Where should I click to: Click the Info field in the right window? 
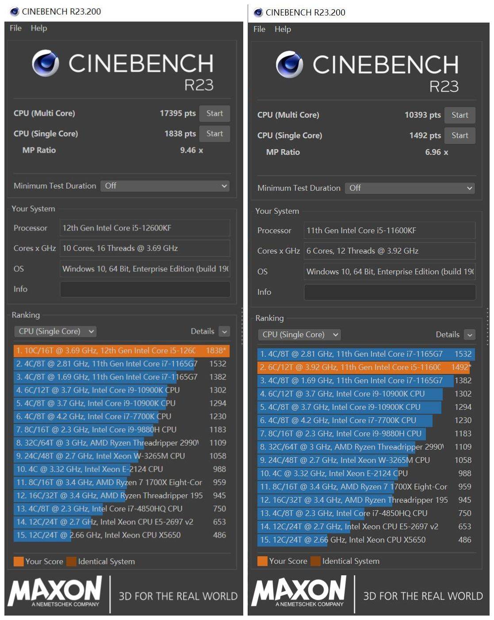(x=390, y=292)
